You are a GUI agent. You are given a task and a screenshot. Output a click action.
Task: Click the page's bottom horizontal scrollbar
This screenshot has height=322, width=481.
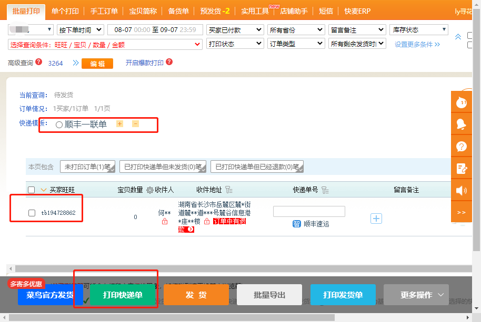[172, 318]
